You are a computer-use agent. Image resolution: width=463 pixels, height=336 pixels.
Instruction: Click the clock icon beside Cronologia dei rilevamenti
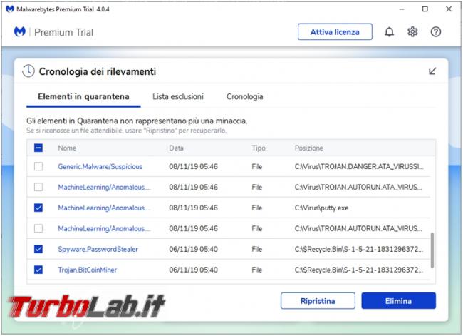(x=28, y=71)
